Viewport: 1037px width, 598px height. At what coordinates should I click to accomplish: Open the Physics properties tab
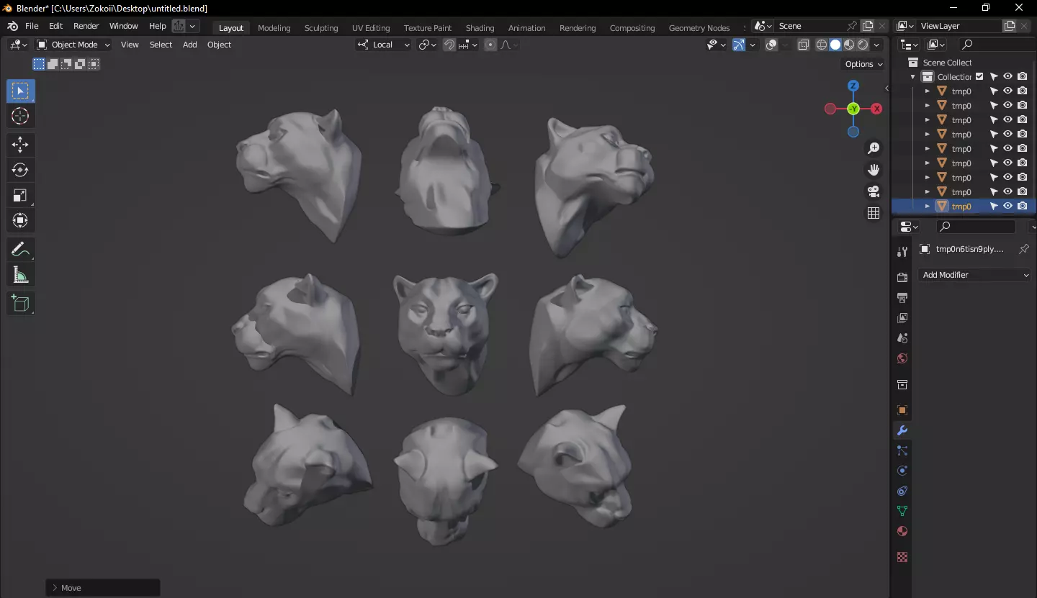(x=902, y=471)
